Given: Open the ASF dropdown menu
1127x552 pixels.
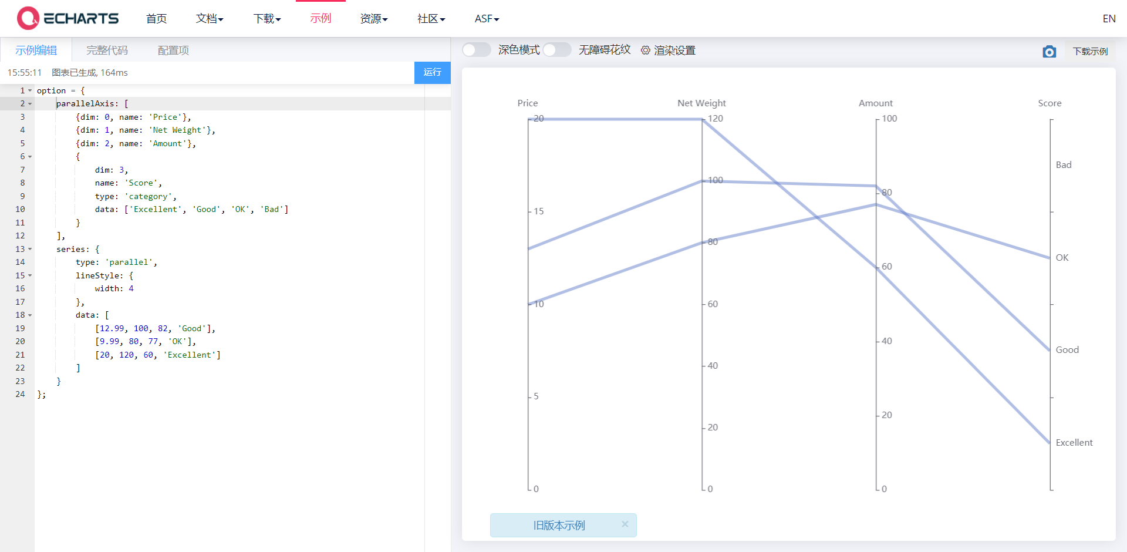Looking at the screenshot, I should tap(487, 19).
